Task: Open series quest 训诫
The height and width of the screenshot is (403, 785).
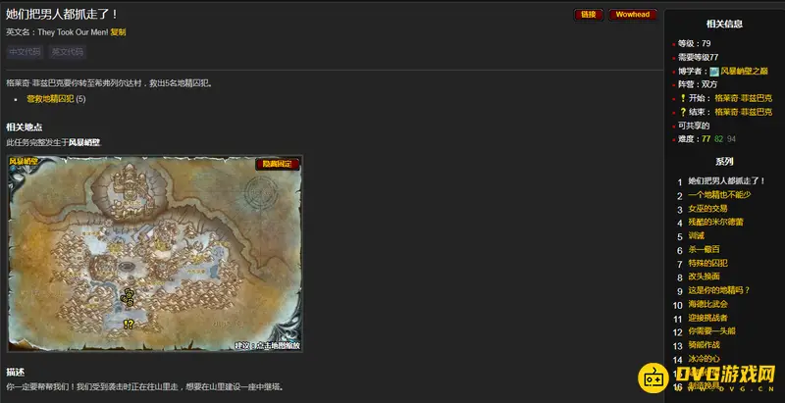Action: 697,235
